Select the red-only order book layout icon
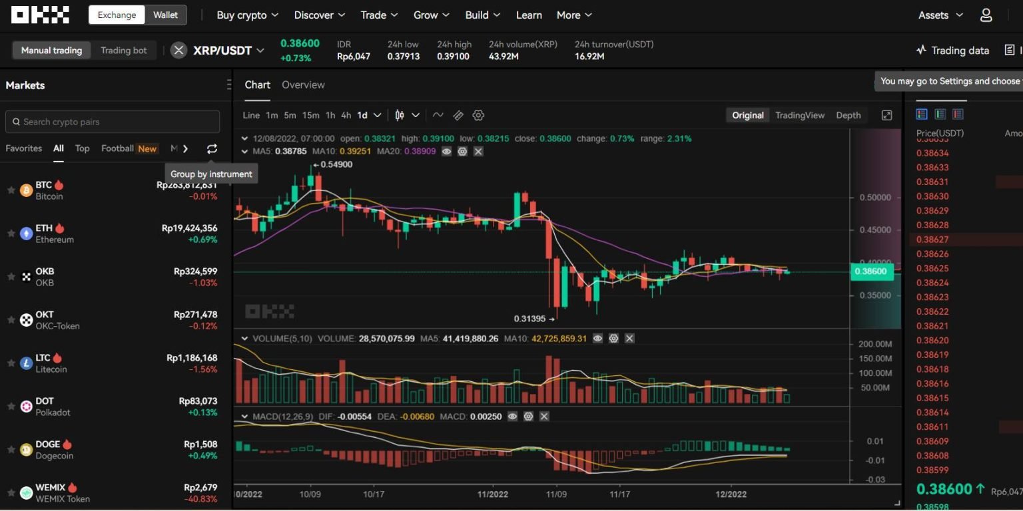The image size is (1023, 511). [958, 113]
